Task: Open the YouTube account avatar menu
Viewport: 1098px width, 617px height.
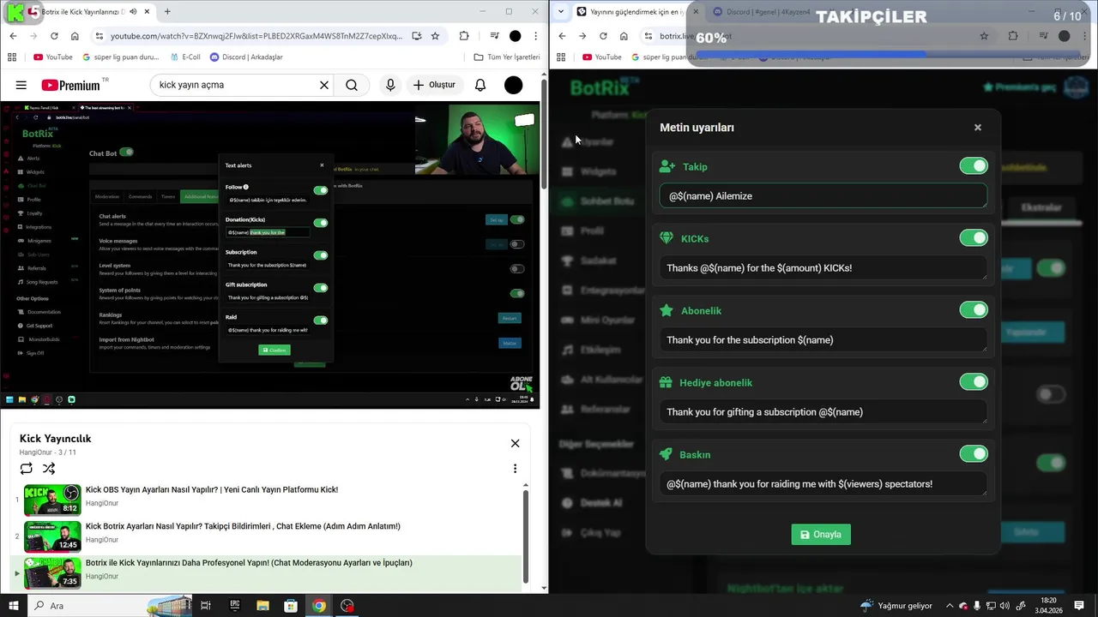Action: point(513,85)
